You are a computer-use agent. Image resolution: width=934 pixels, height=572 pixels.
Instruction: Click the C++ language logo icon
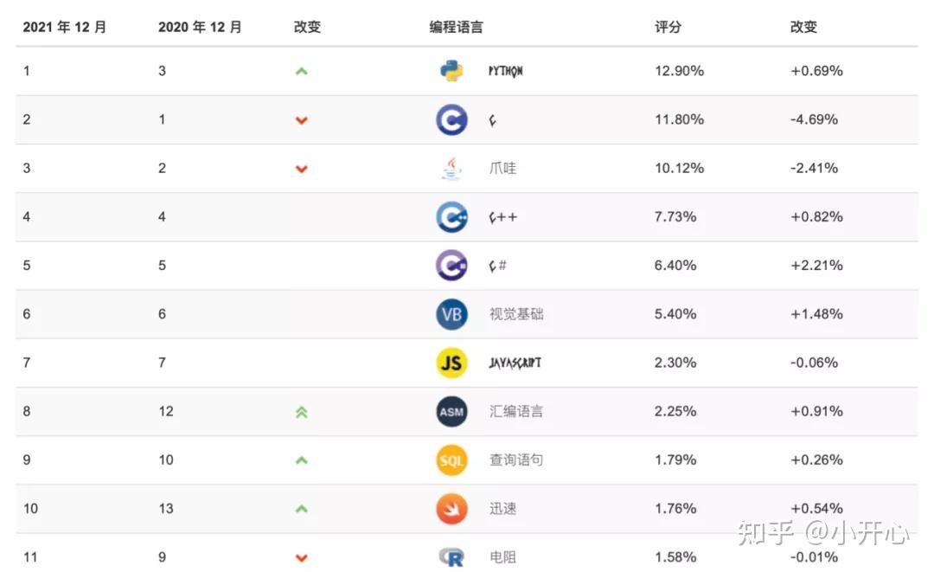click(451, 216)
